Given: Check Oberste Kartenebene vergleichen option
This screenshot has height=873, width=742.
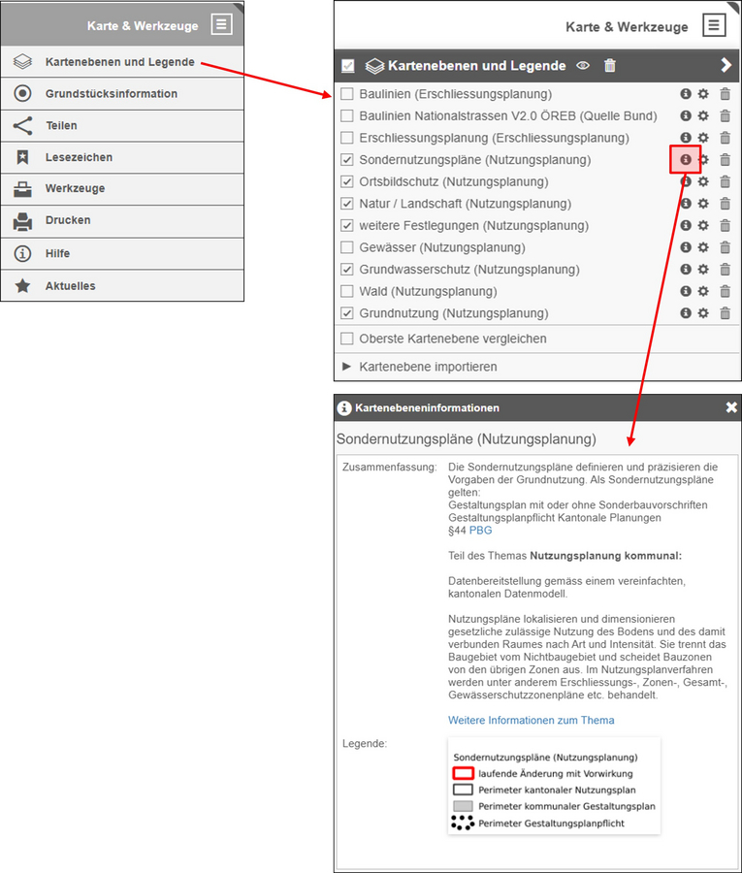Looking at the screenshot, I should tap(347, 339).
